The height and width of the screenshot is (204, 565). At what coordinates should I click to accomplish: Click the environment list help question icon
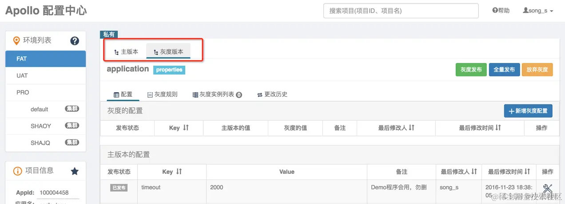click(x=75, y=41)
